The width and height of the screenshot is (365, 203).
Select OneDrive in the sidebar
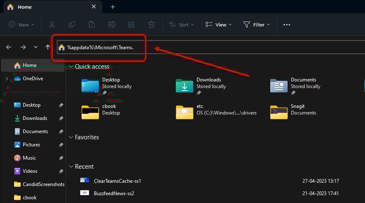33,79
